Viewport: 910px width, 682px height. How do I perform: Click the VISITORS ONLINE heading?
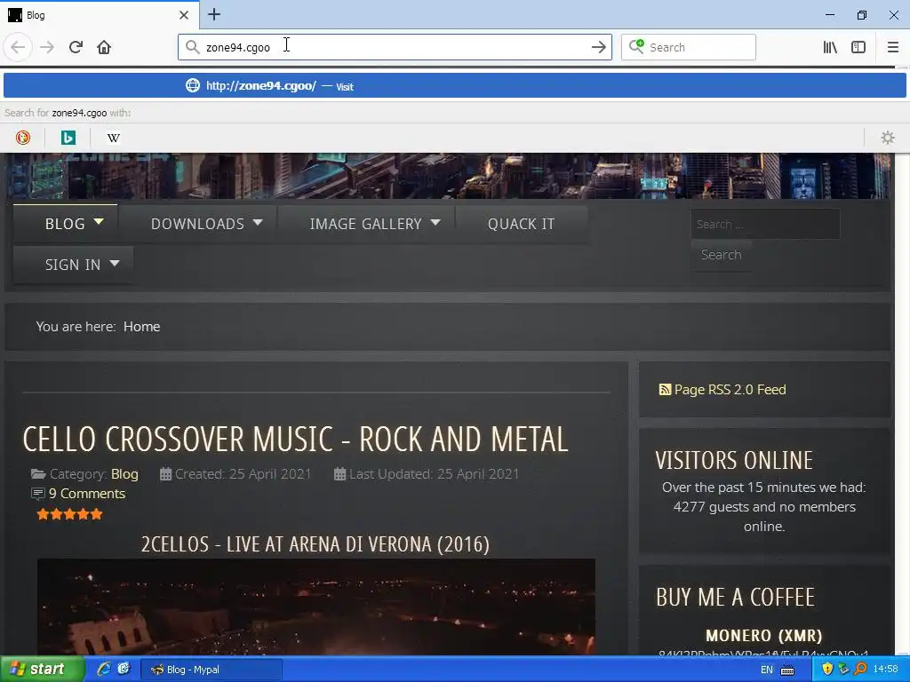point(733,460)
